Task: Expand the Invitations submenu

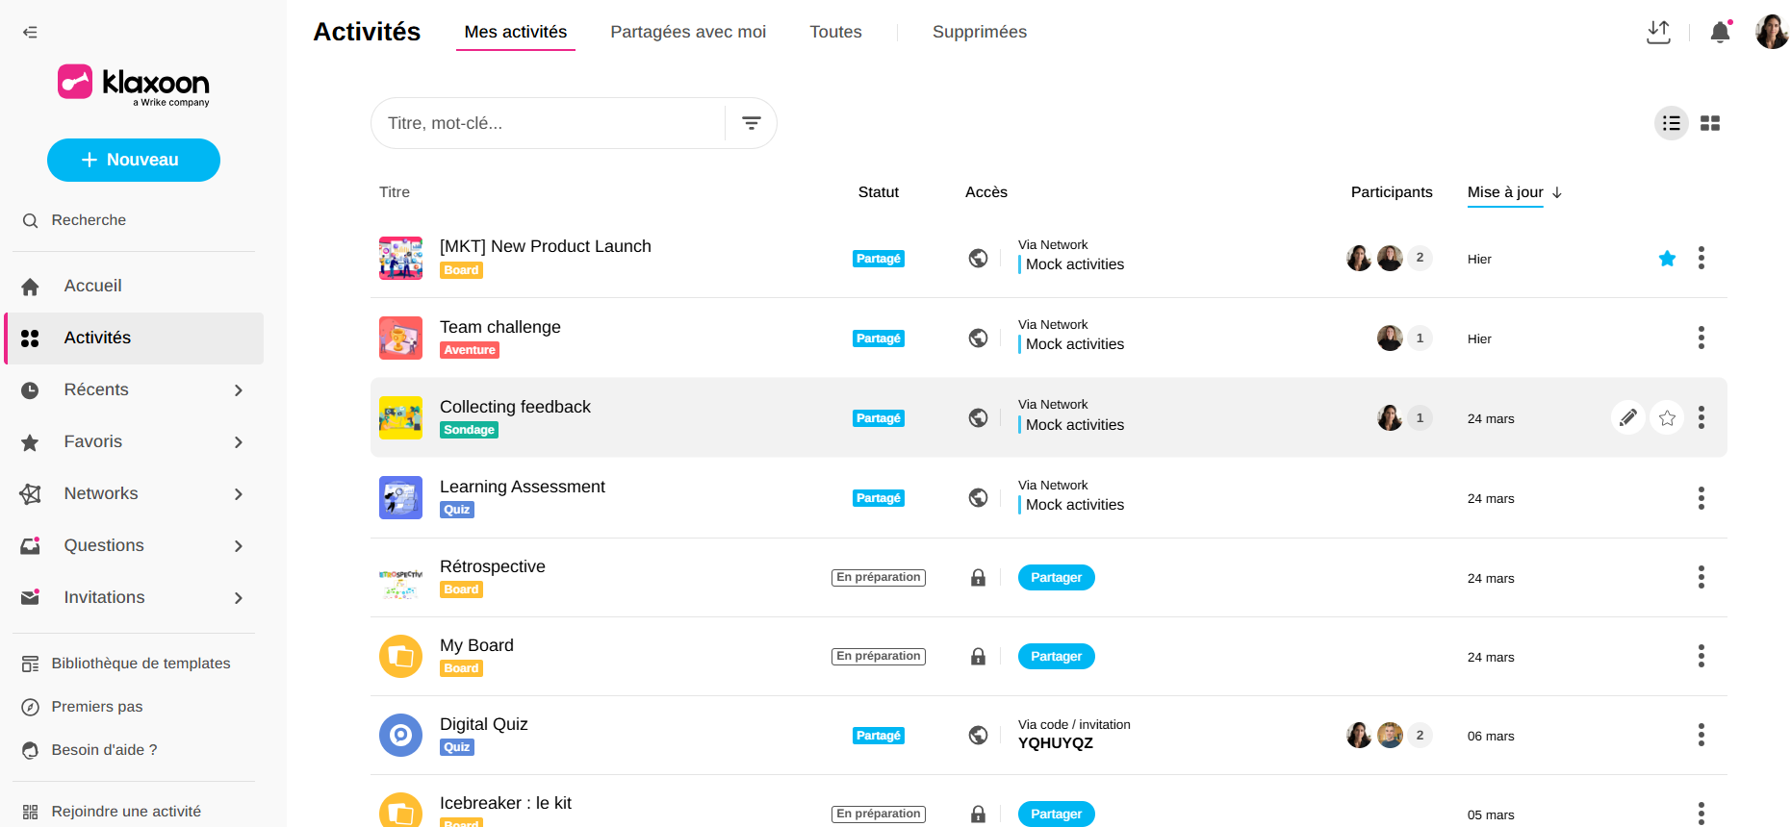Action: (x=238, y=598)
